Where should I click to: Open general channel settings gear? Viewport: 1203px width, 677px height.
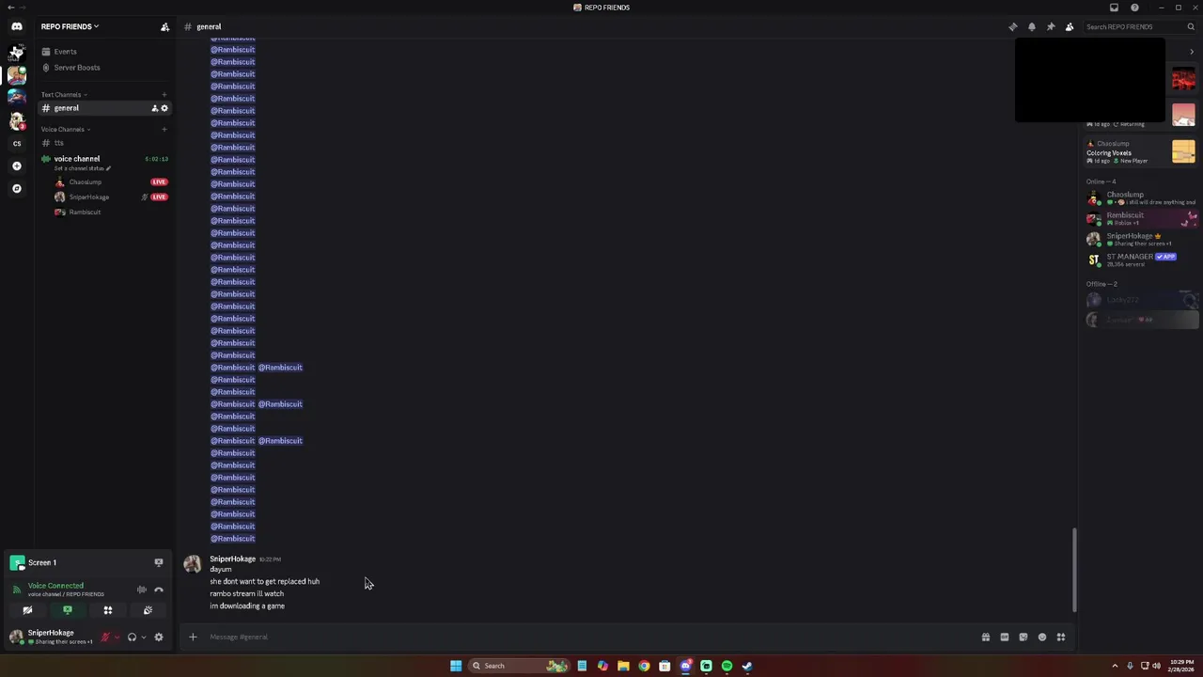point(164,108)
